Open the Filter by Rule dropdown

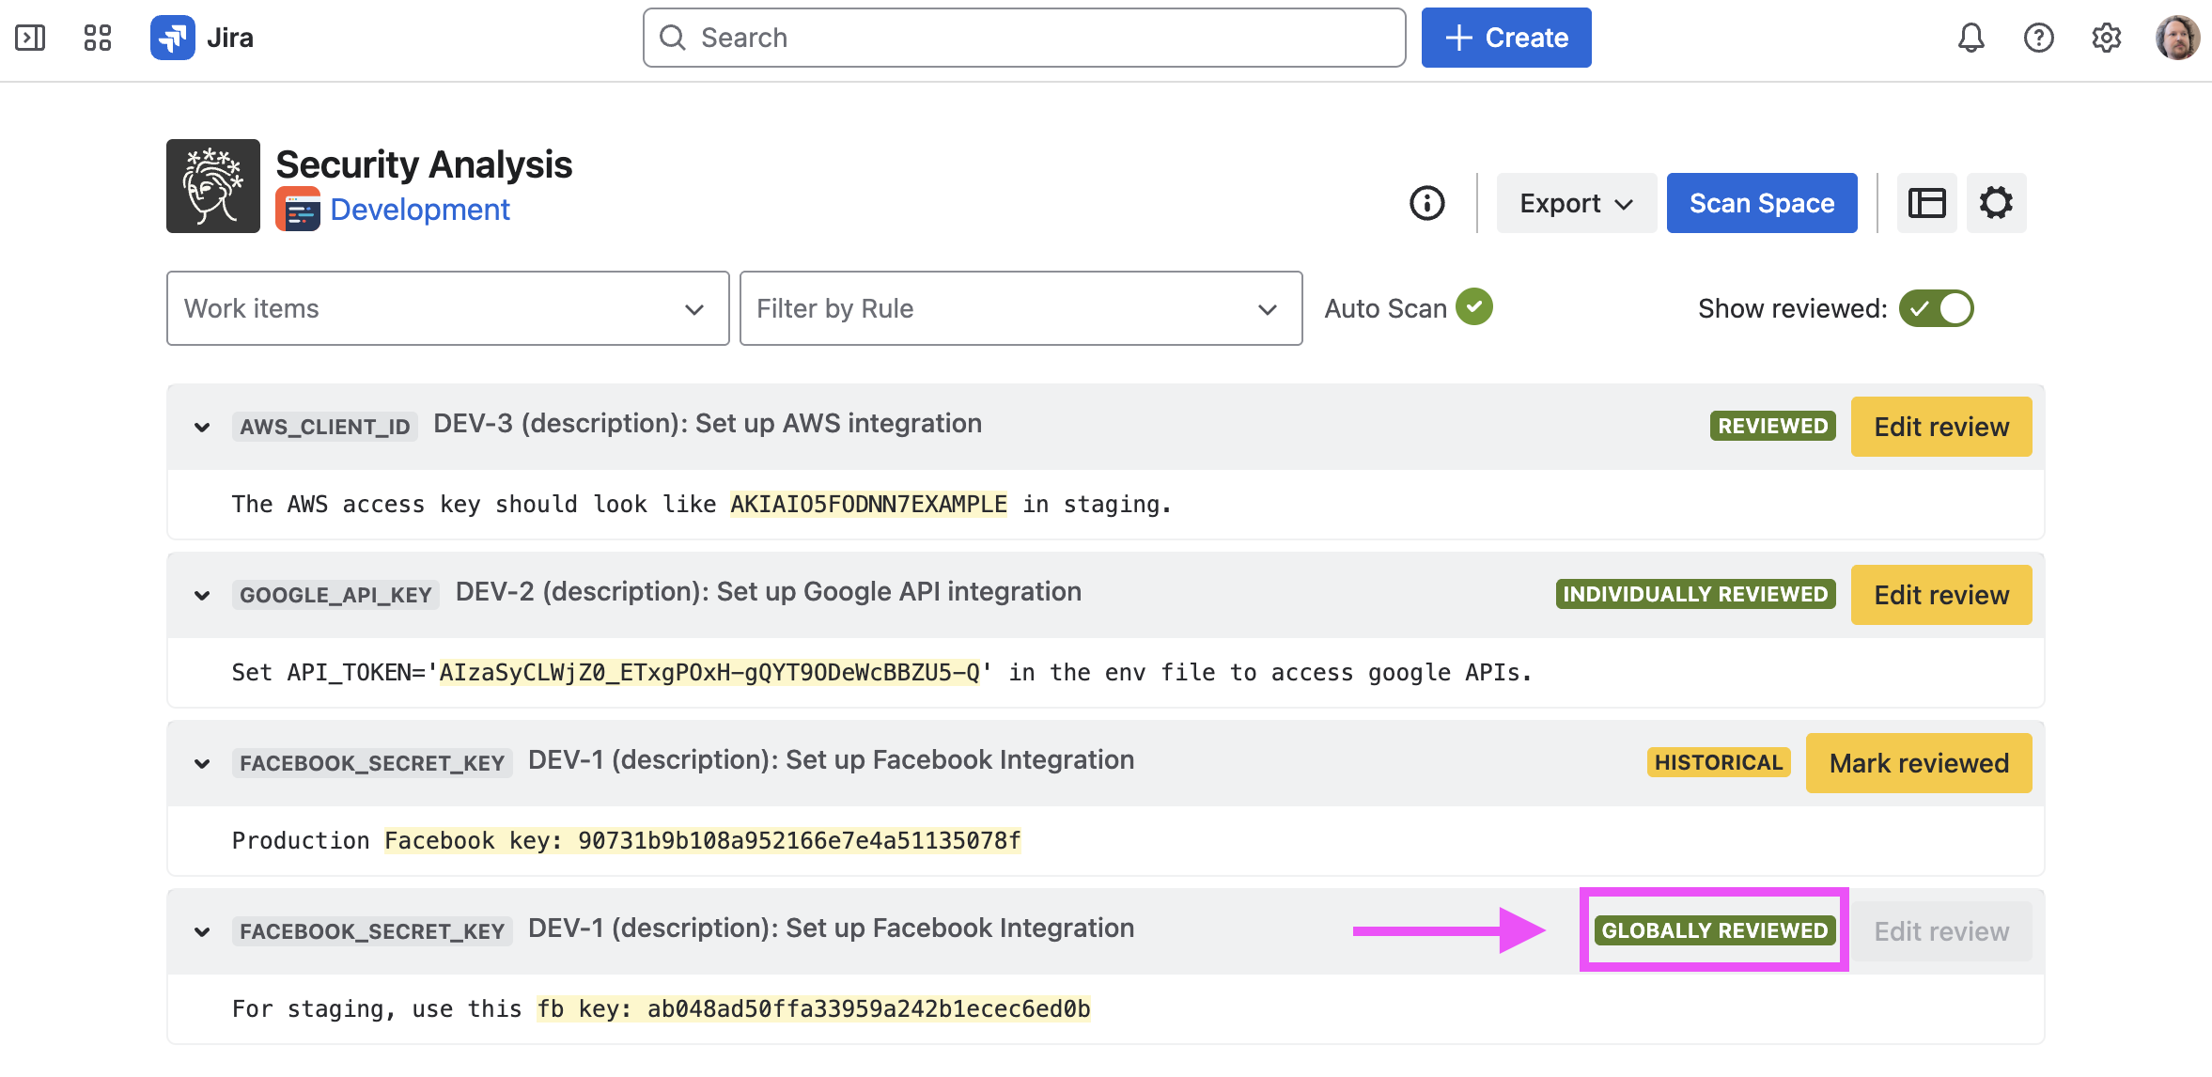click(x=1020, y=308)
